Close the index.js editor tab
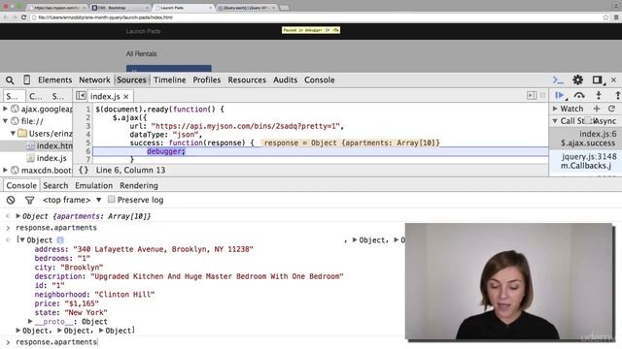 click(126, 97)
